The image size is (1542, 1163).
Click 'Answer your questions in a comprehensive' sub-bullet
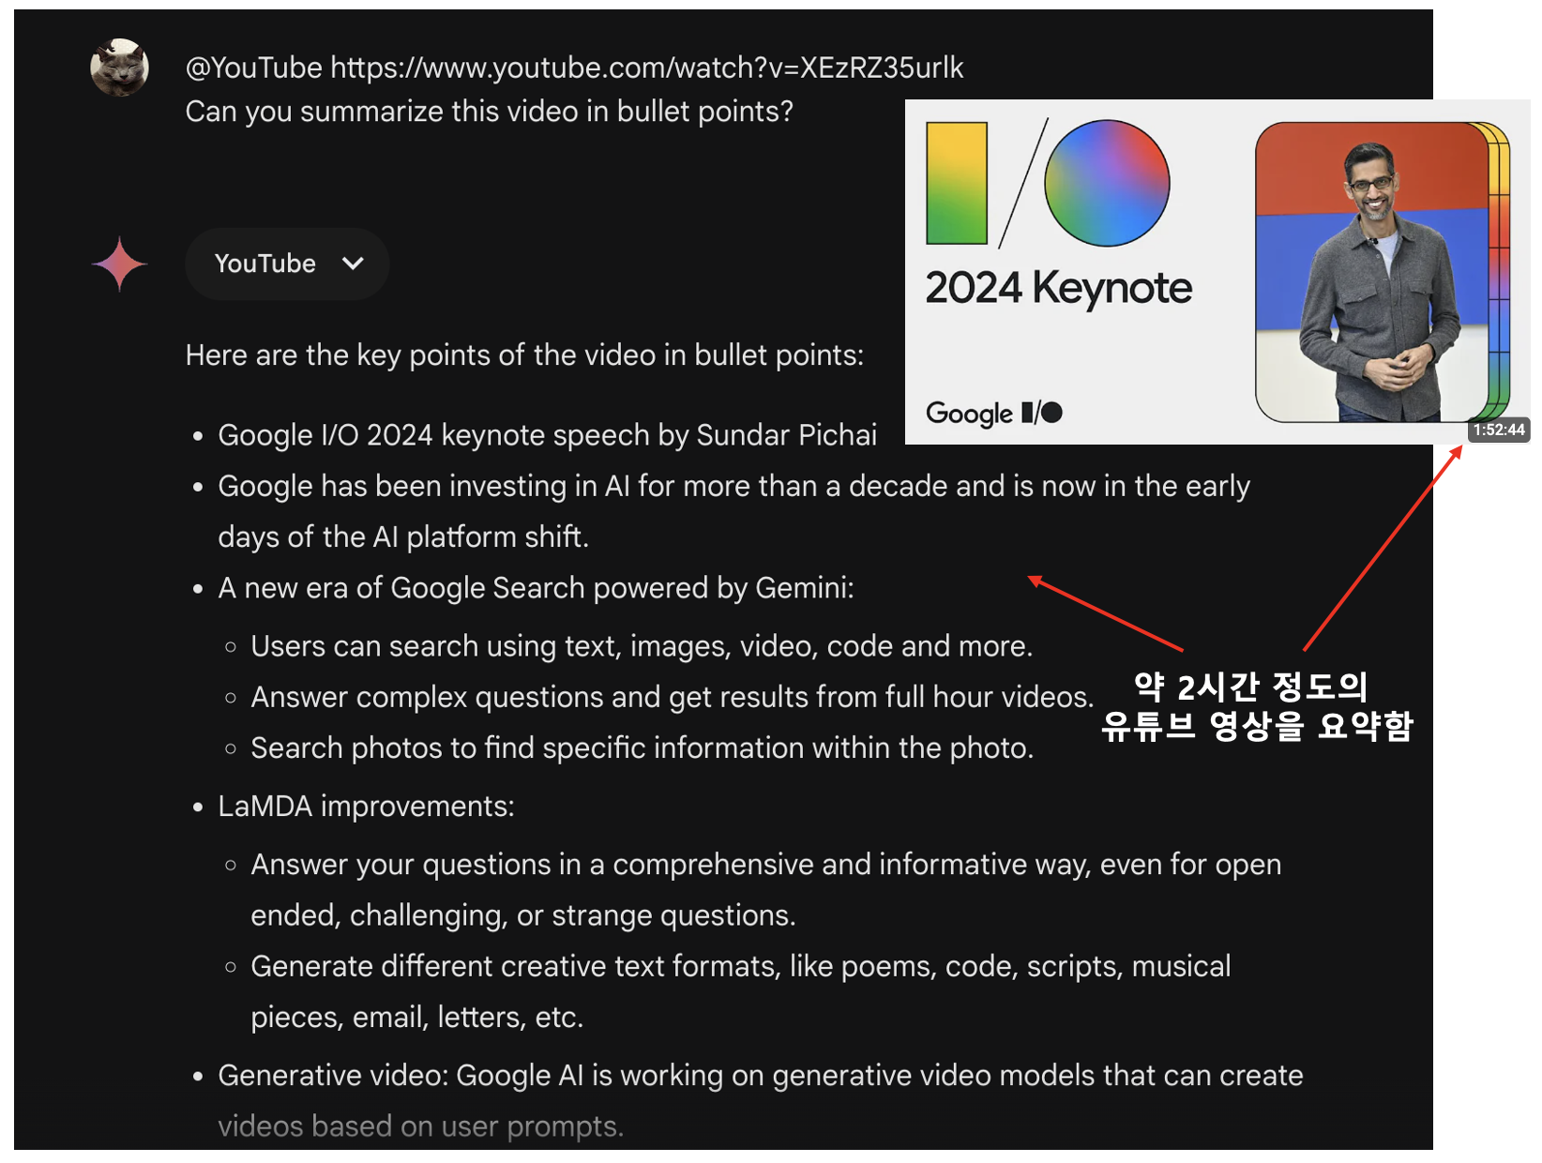pyautogui.click(x=765, y=889)
